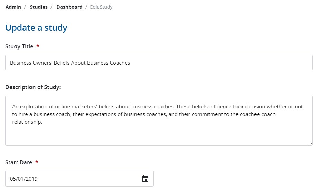The width and height of the screenshot is (316, 190).
Task: Click the Edit Study breadcrumb text
Action: 101,7
